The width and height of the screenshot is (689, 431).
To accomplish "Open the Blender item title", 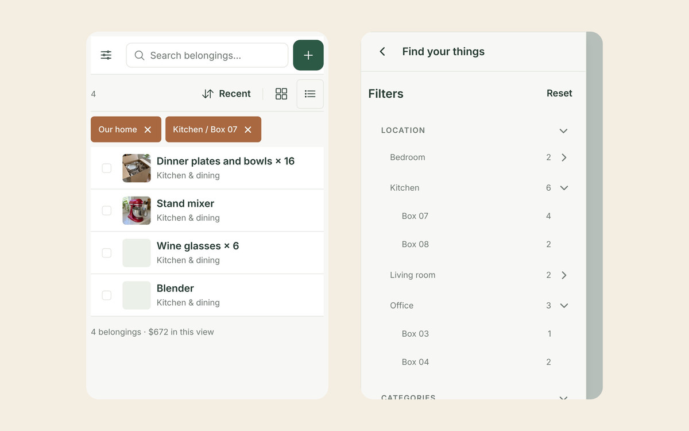I will 175,288.
